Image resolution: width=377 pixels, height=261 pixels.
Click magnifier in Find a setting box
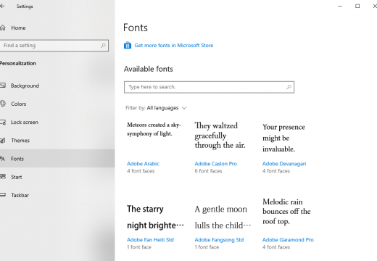(x=103, y=46)
